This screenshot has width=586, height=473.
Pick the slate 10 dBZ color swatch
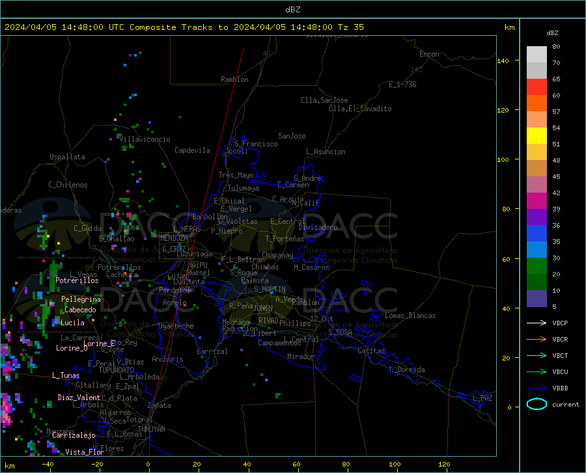pyautogui.click(x=537, y=299)
